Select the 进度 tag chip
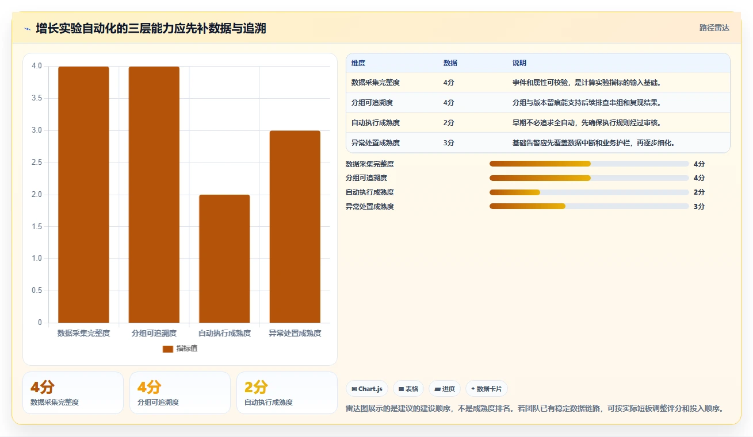The height and width of the screenshot is (437, 753). pyautogui.click(x=445, y=389)
